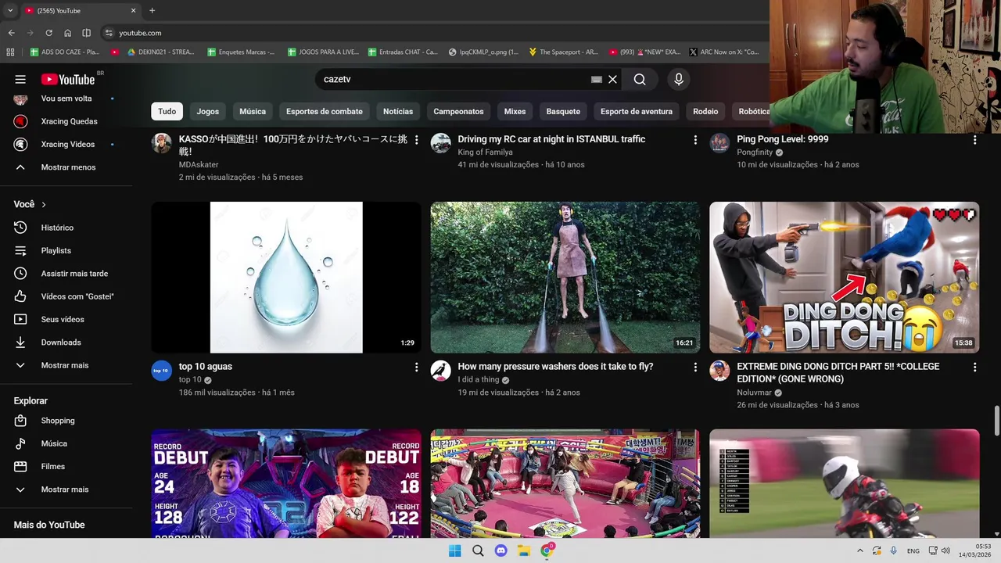Select the Mixes filter chip
The height and width of the screenshot is (563, 1001).
tap(515, 111)
